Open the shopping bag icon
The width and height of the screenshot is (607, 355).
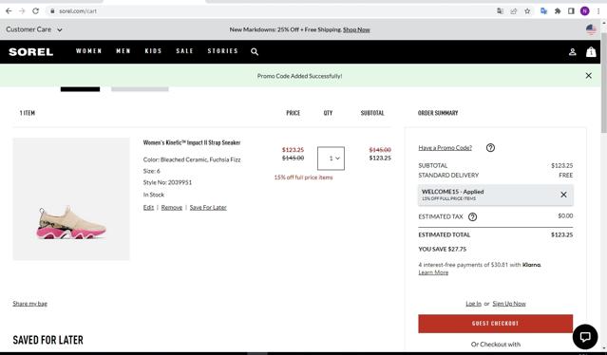[x=591, y=51]
